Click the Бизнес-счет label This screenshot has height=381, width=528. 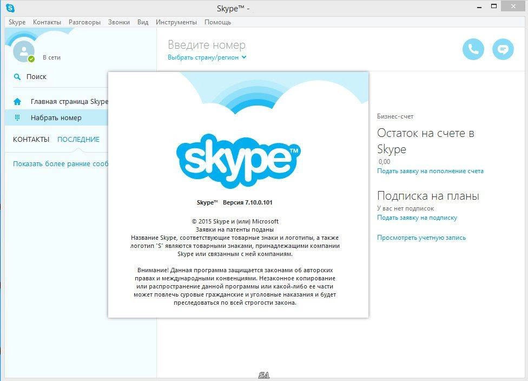[395, 116]
